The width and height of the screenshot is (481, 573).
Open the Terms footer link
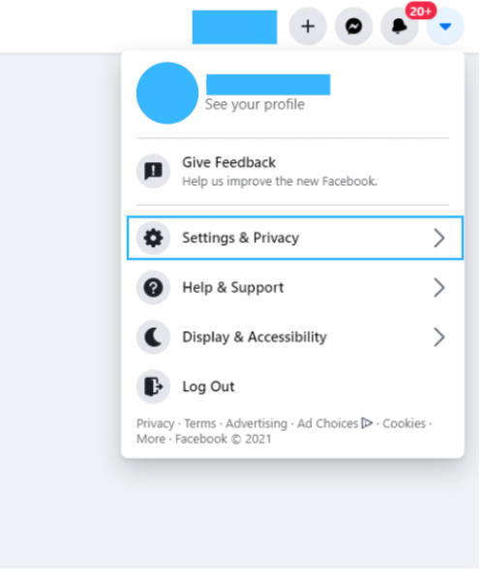[200, 424]
